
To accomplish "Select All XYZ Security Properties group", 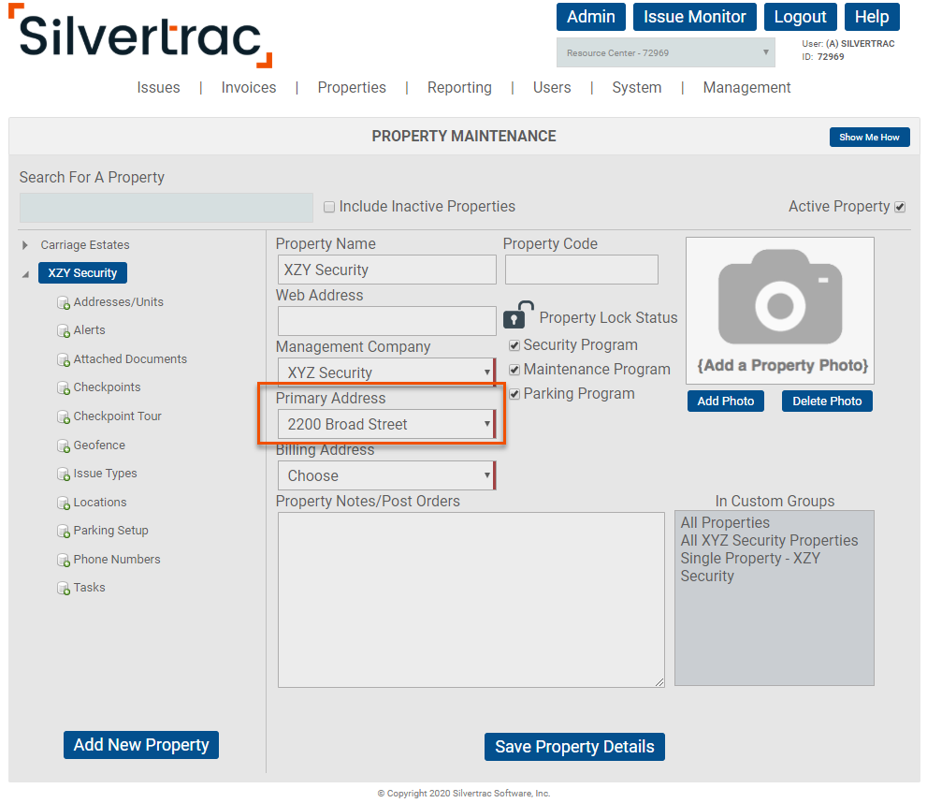I will [769, 540].
